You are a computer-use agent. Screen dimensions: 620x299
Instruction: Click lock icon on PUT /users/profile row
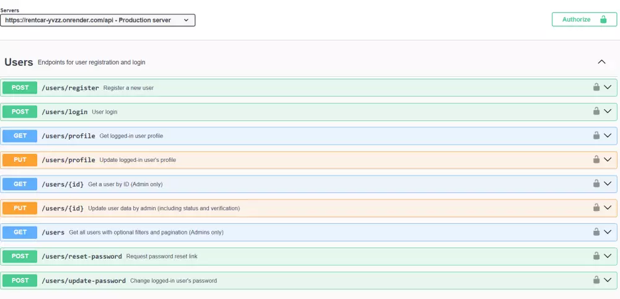click(596, 159)
